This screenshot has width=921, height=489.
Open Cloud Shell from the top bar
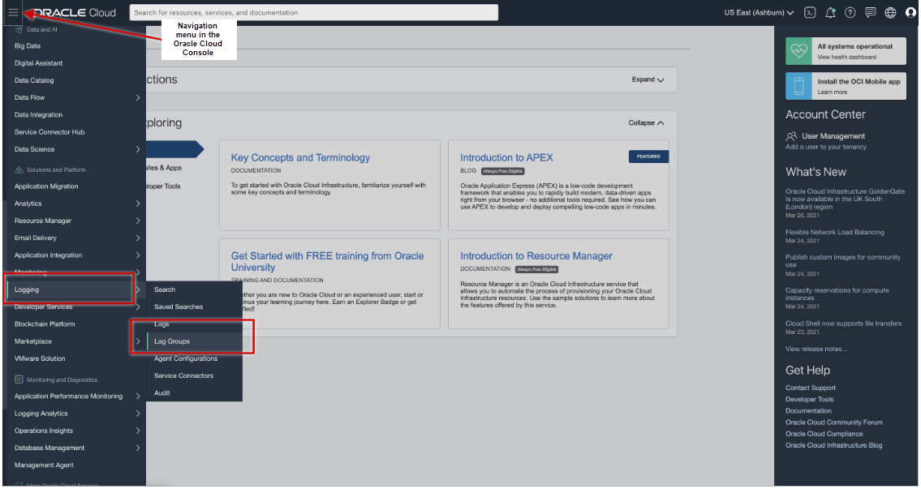coord(810,12)
